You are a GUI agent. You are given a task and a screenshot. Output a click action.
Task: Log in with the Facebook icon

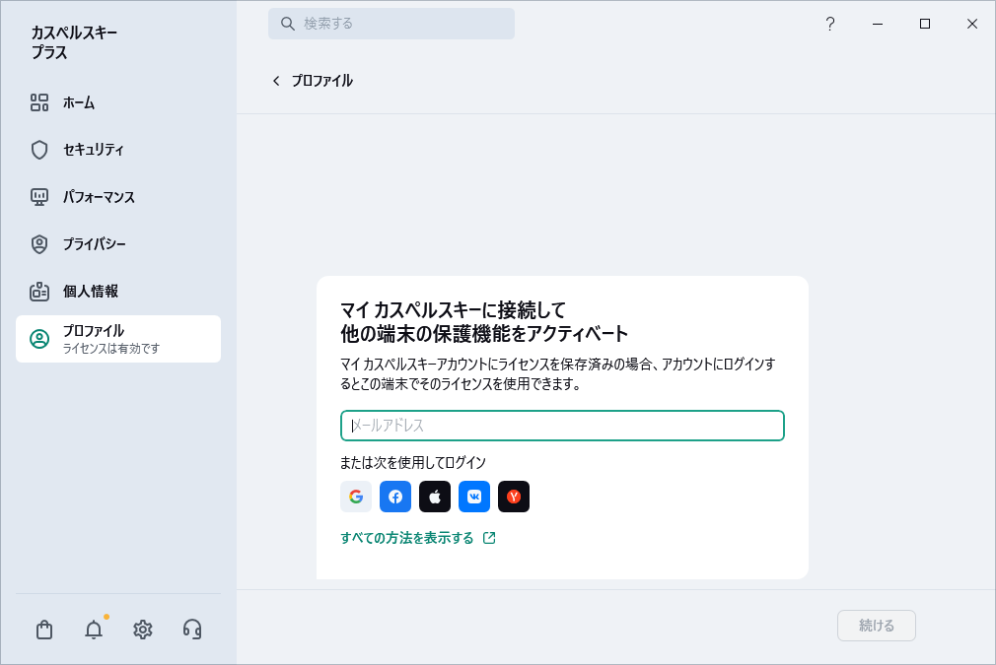(395, 497)
